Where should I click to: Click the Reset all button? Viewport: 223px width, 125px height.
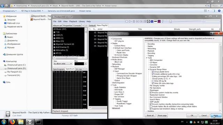point(150,116)
